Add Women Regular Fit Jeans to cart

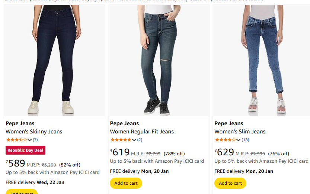click(x=126, y=183)
